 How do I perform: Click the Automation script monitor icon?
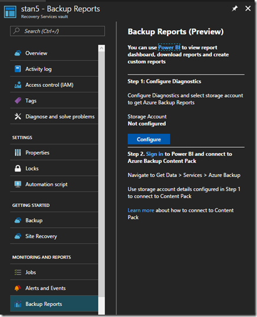[18, 184]
